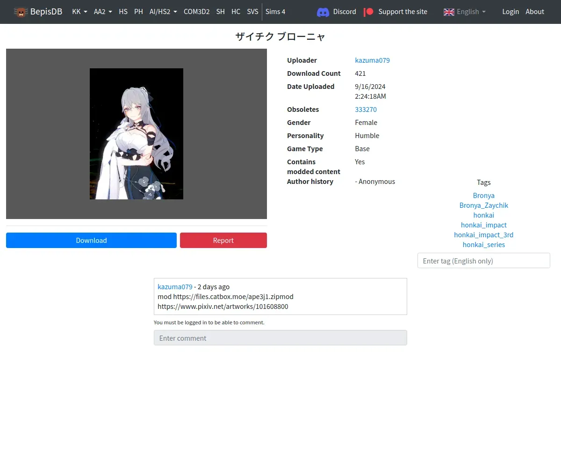The width and height of the screenshot is (561, 468).
Task: Expand the AI/HS2 dropdown menu
Action: point(163,12)
